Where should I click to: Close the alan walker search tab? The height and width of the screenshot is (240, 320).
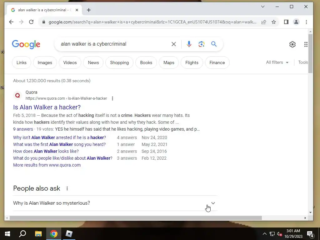(x=77, y=10)
